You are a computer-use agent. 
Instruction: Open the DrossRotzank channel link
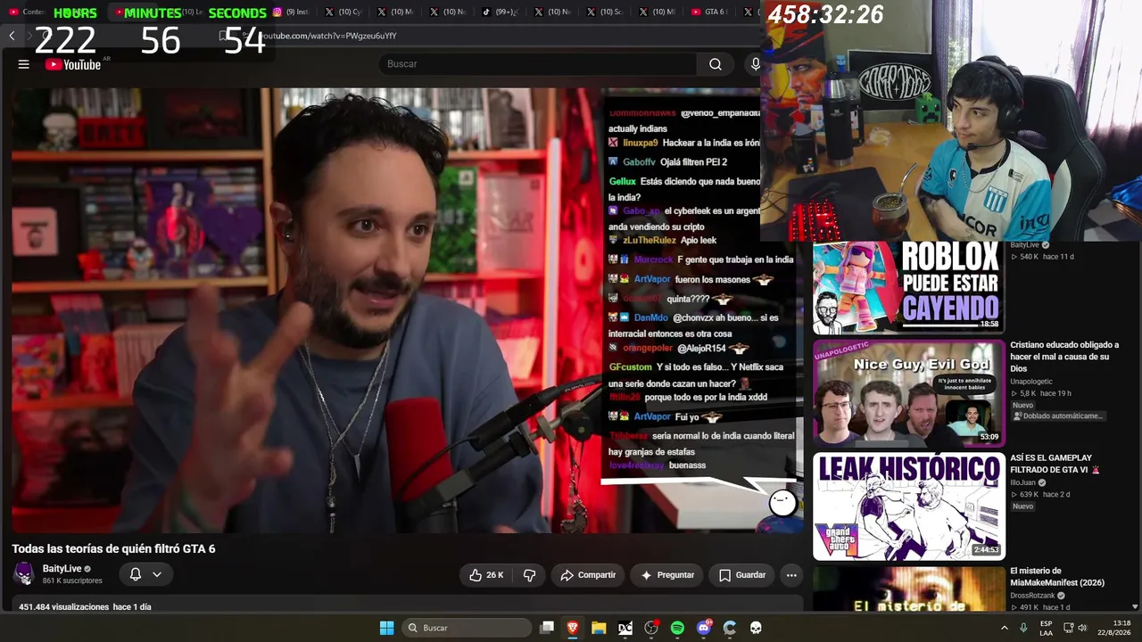(1032, 596)
